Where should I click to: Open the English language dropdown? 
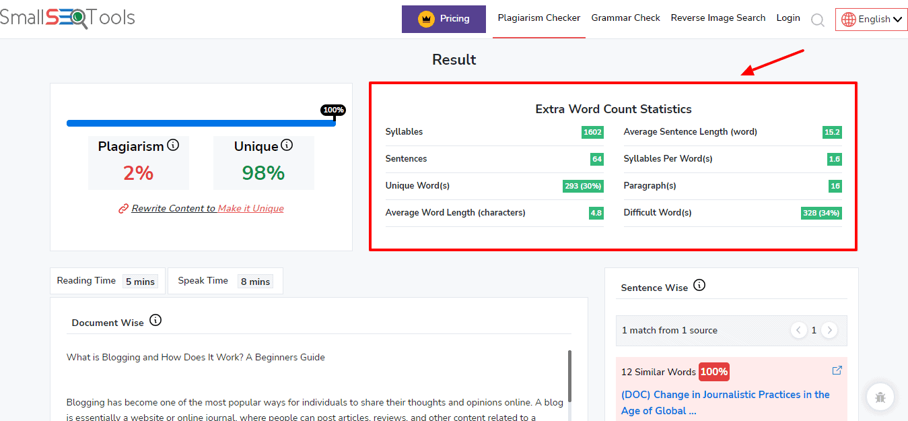click(x=872, y=19)
